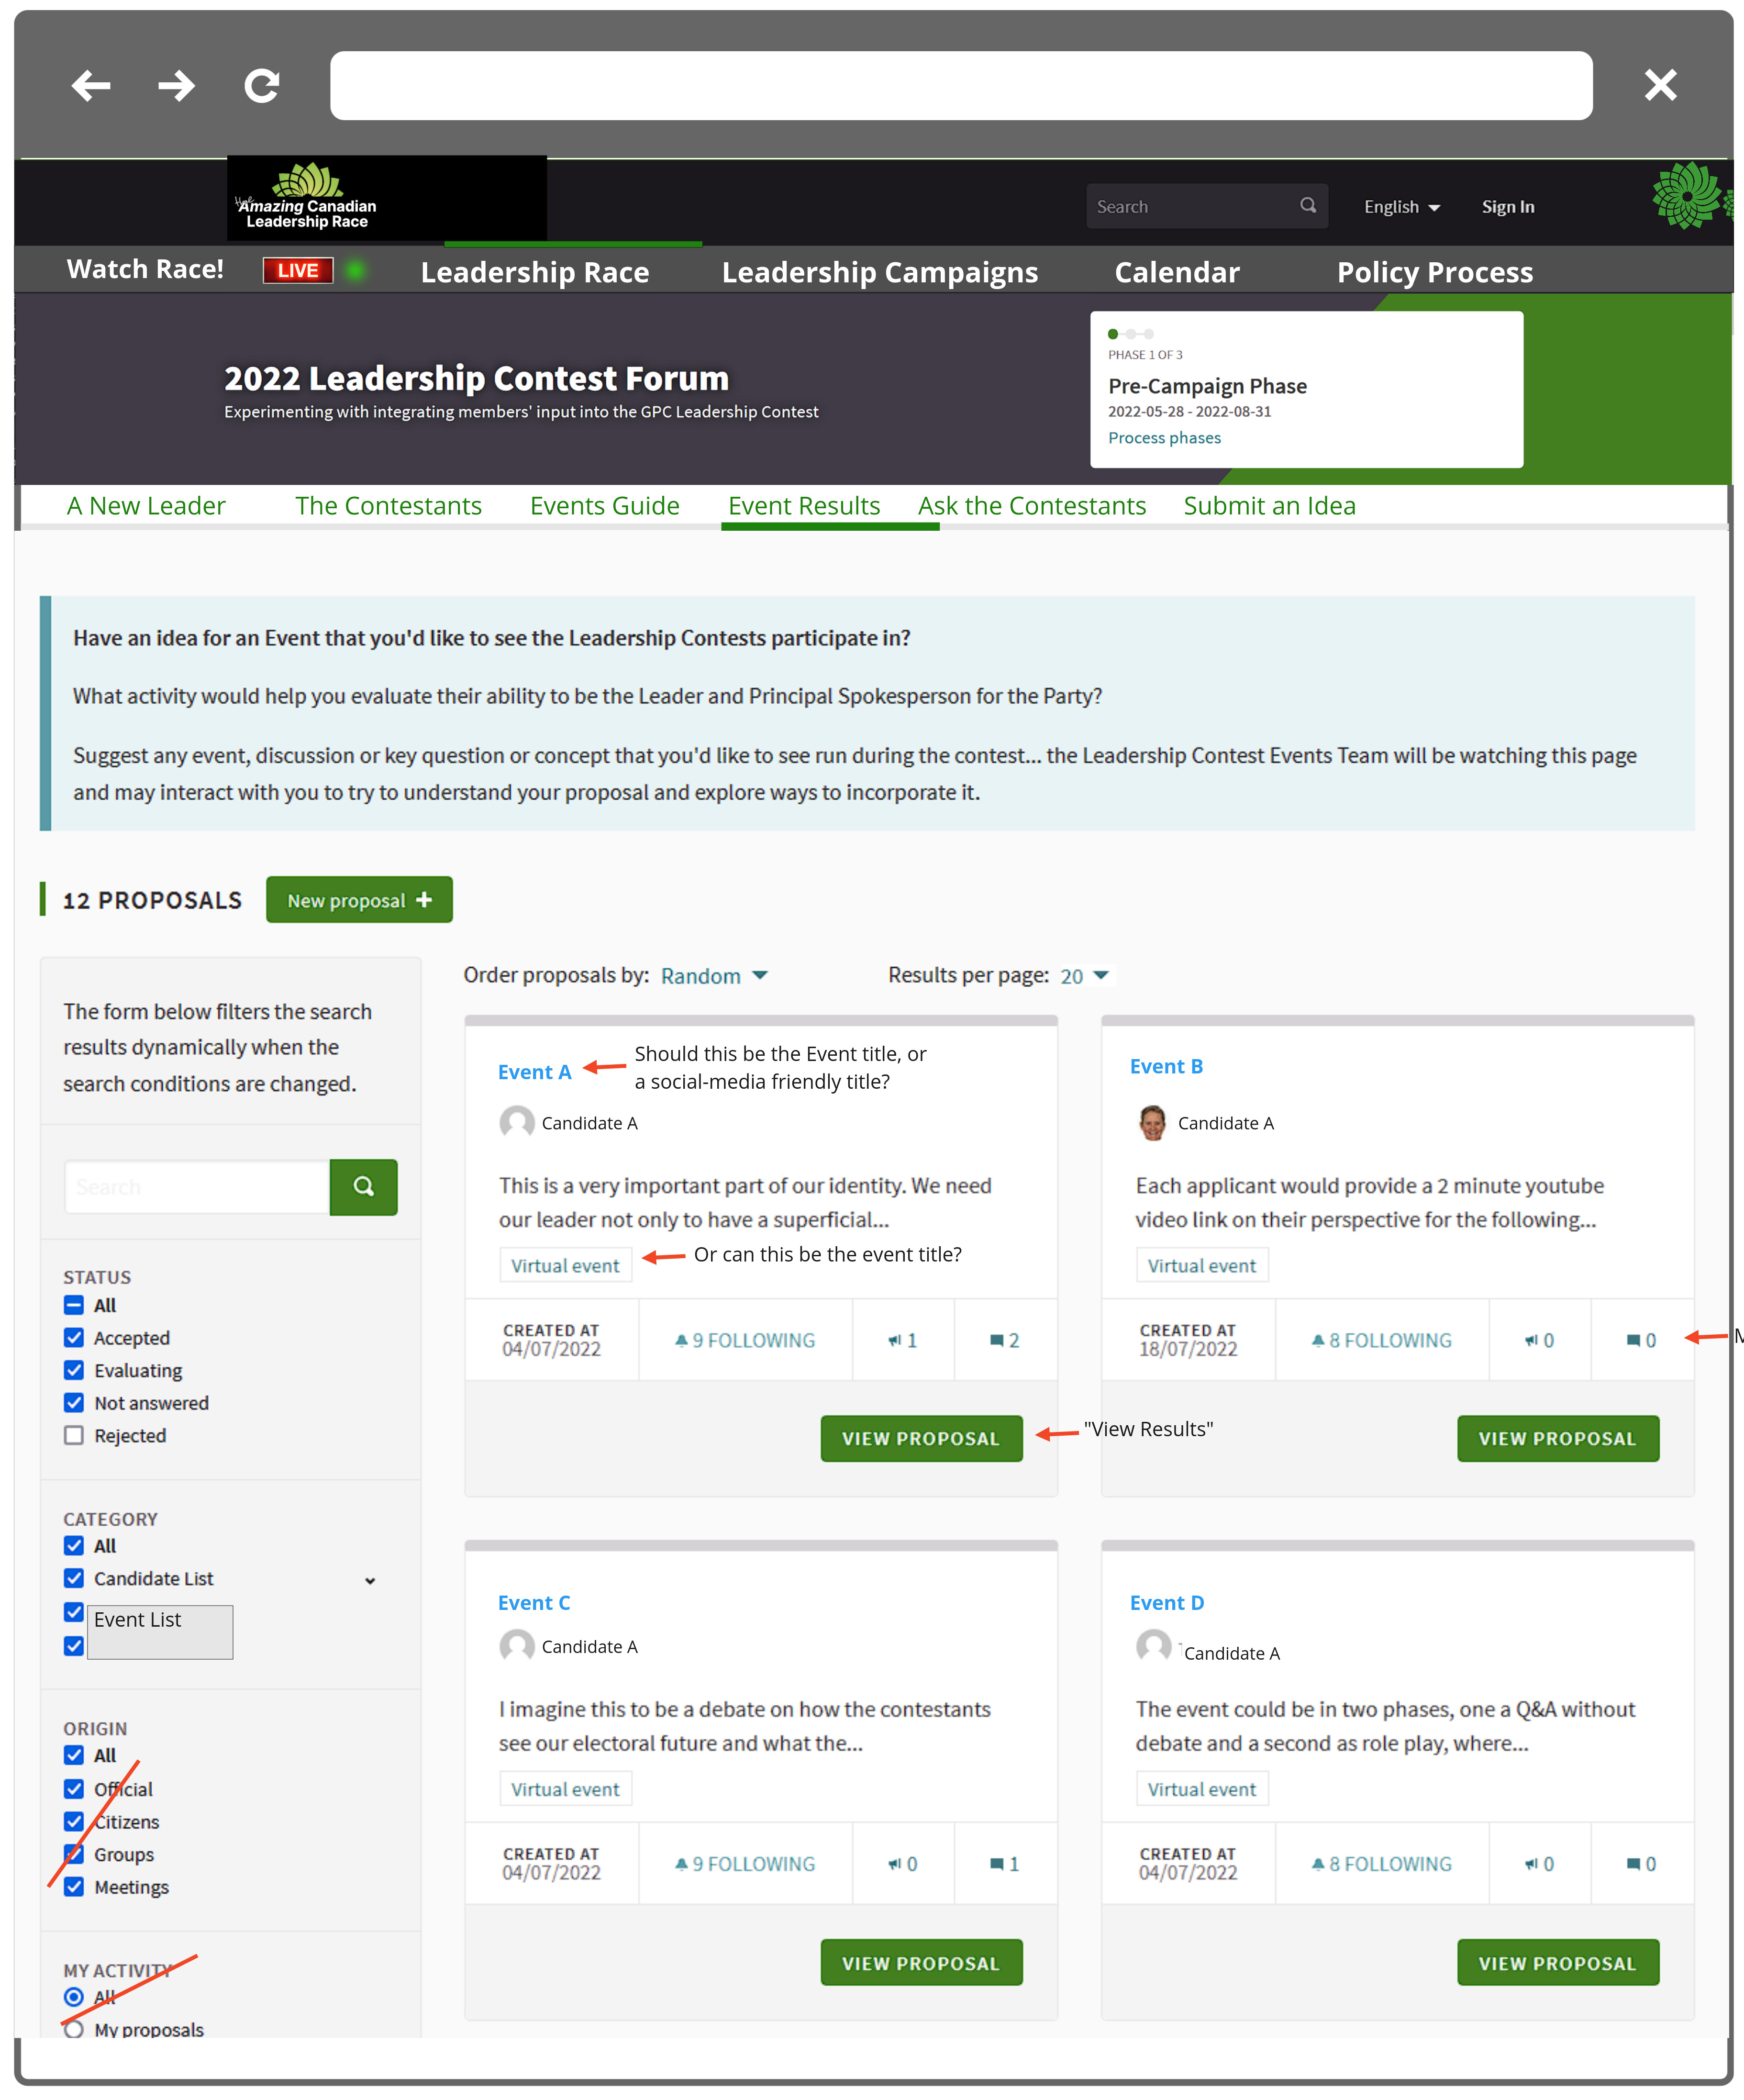Switch to the Events Guide tab
Viewport: 1744px width, 2100px height.
(604, 506)
